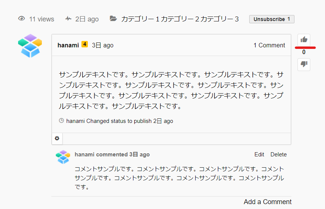Screen dimensions: 325x209
Task: Click hanami's name in the comment
Action: (84, 154)
